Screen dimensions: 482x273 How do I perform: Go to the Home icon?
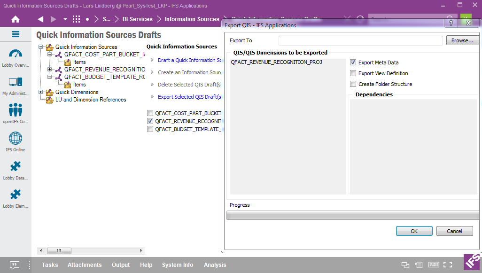pos(16,19)
